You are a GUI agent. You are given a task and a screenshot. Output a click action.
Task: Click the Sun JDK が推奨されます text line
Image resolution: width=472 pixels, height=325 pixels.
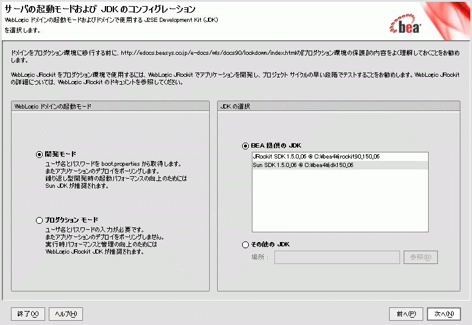coord(77,186)
